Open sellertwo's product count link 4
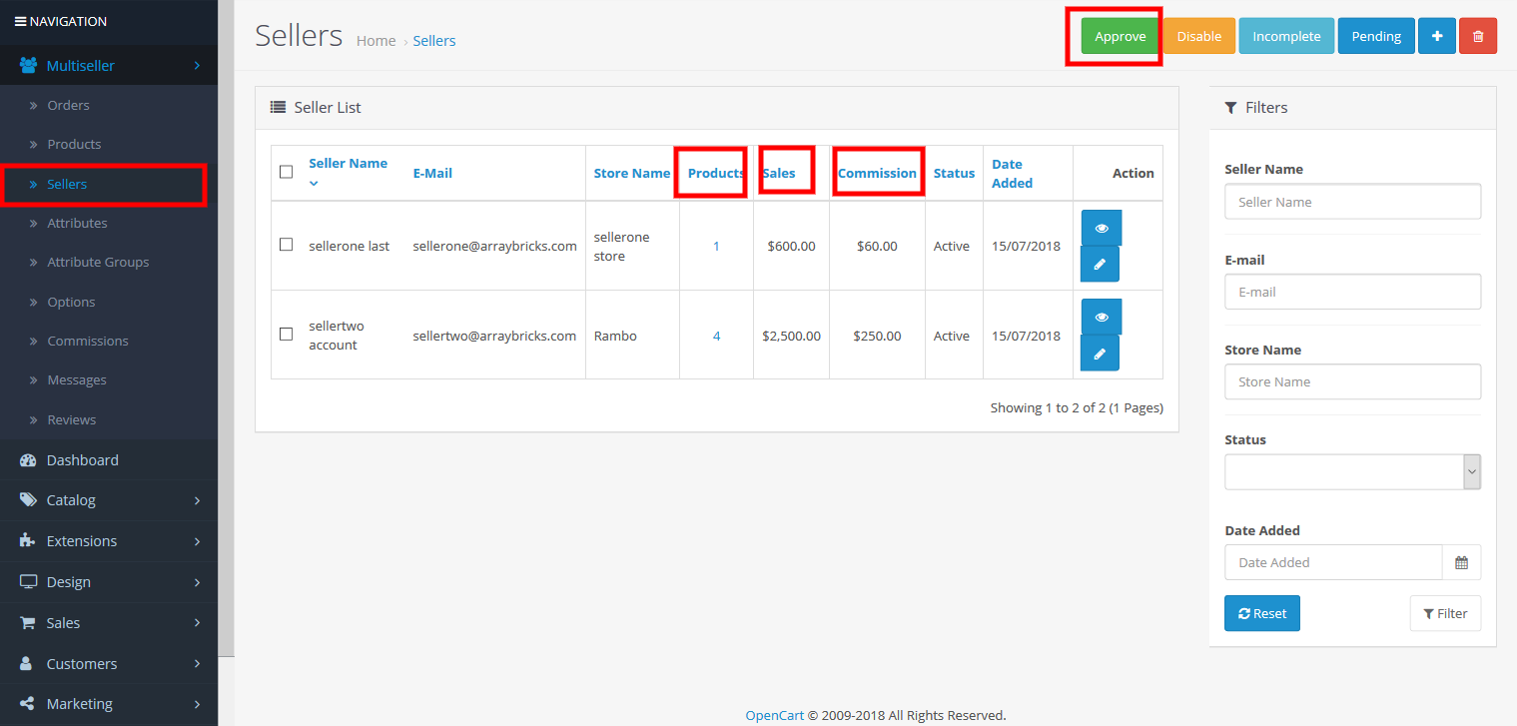The height and width of the screenshot is (726, 1517). coord(716,336)
